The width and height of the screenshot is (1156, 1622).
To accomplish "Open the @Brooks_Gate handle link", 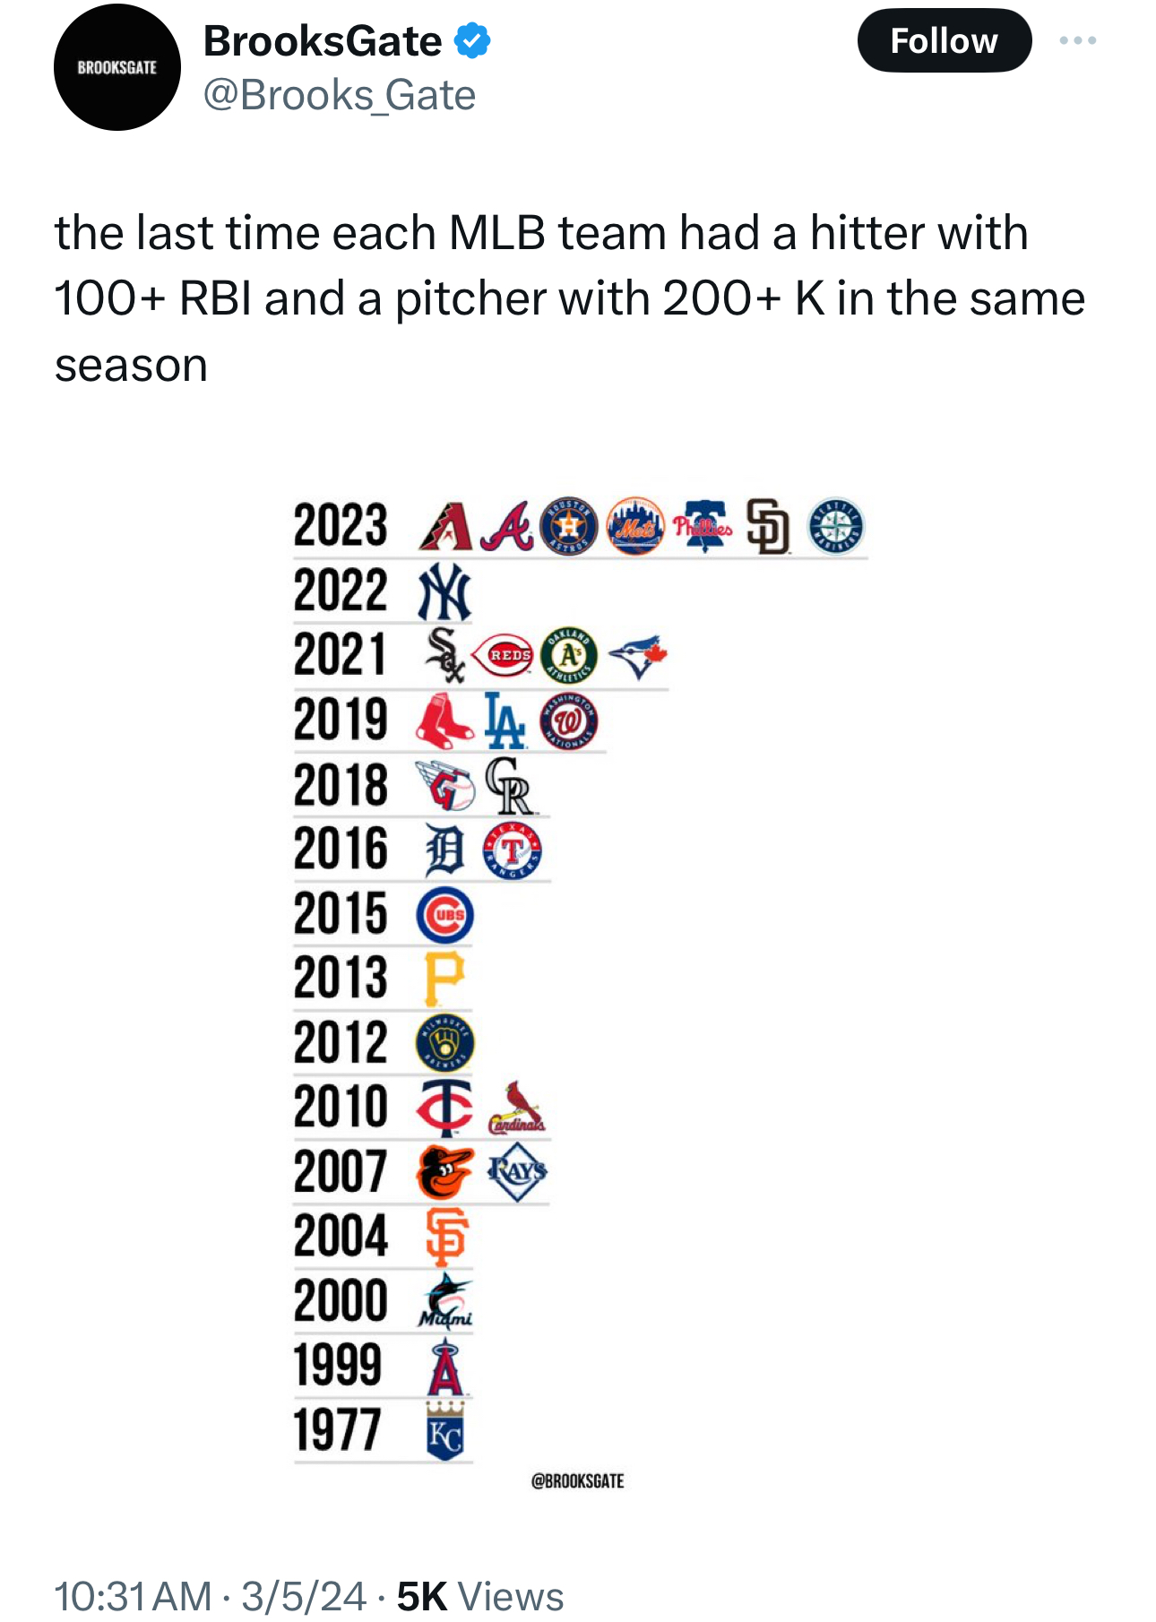I will pyautogui.click(x=340, y=95).
